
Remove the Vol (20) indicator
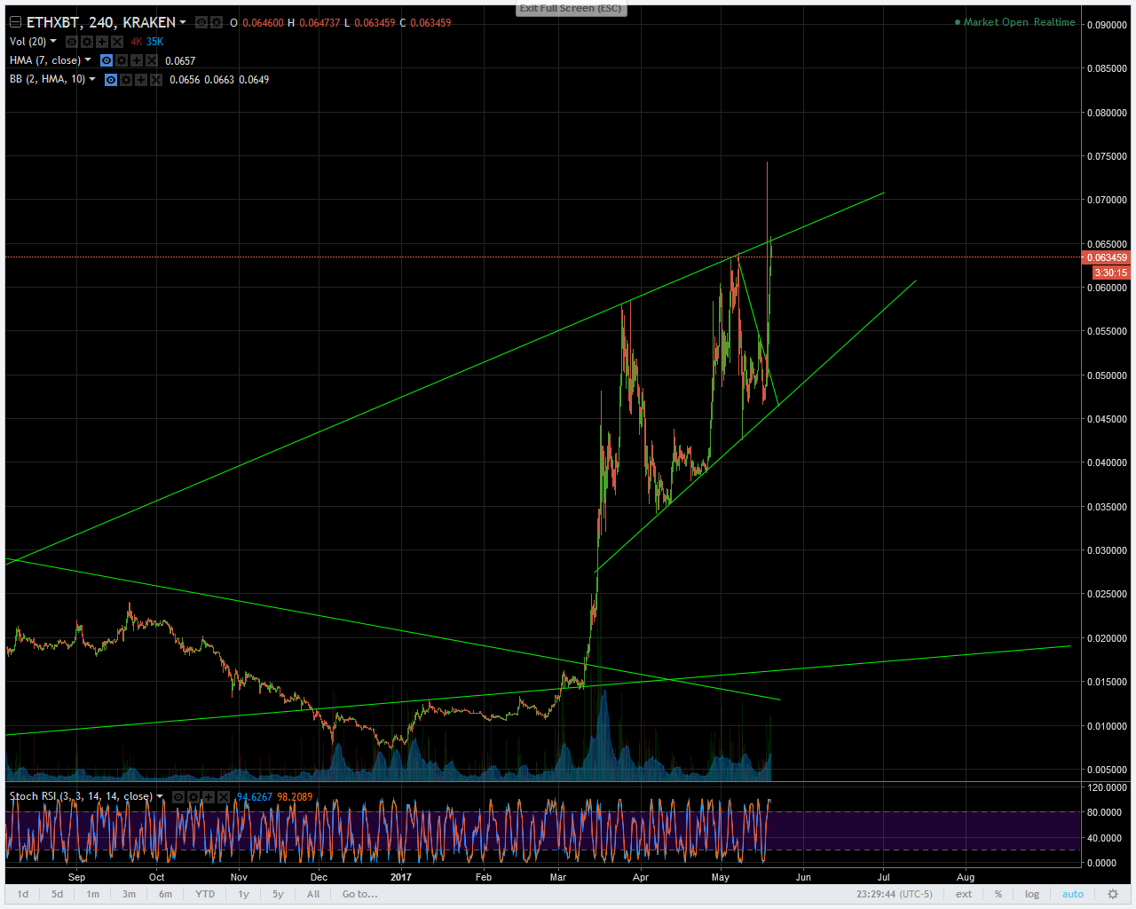(117, 42)
